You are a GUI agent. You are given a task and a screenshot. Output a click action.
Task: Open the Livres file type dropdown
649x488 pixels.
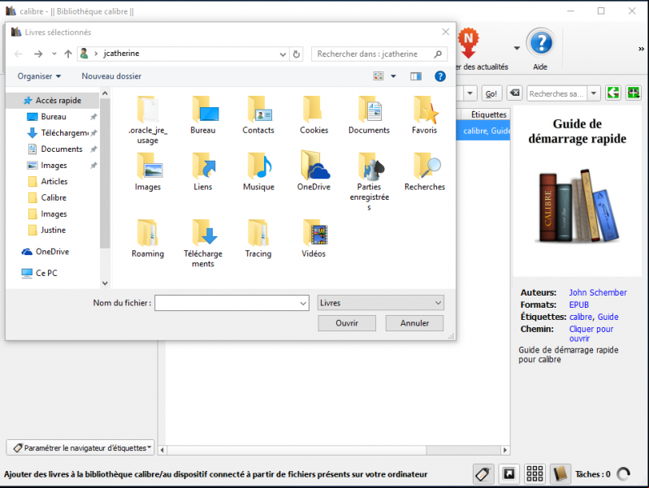(380, 303)
